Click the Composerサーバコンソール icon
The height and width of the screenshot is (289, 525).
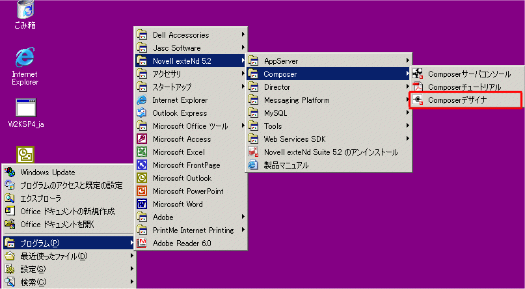click(418, 74)
